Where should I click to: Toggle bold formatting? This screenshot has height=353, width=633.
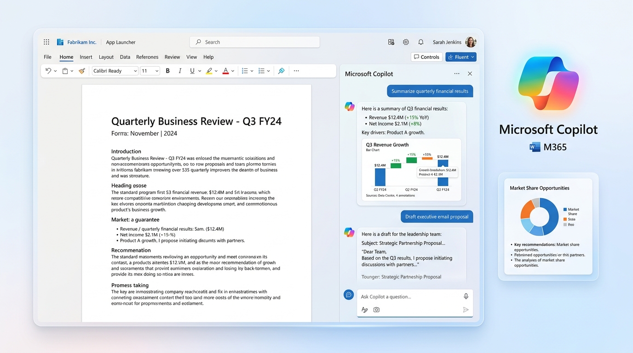(167, 71)
